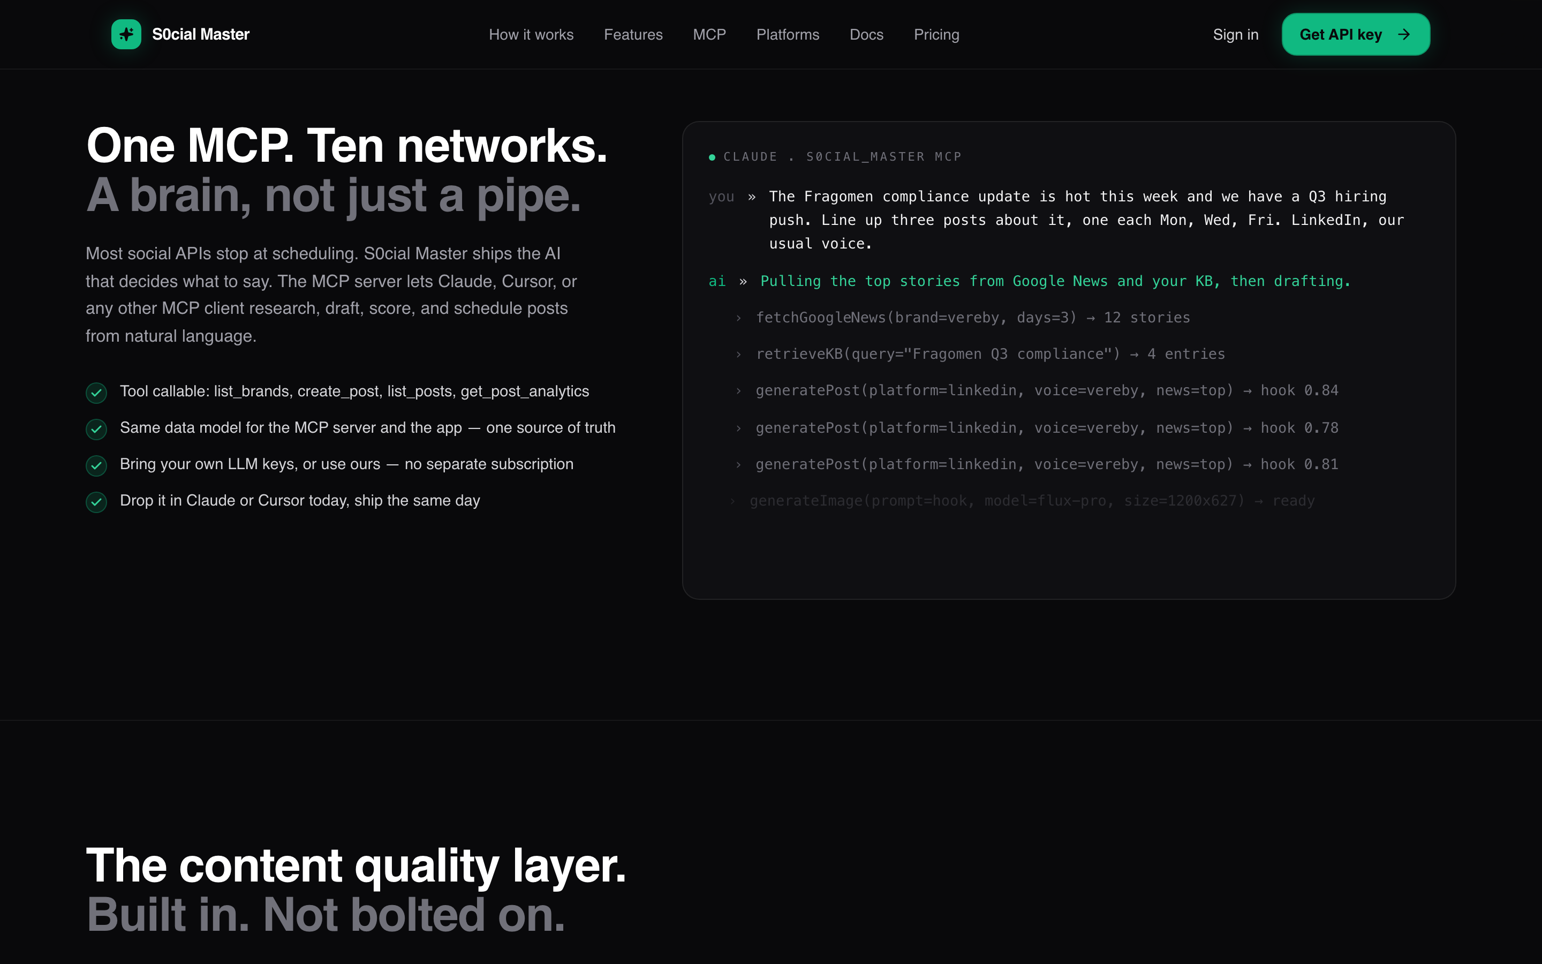Click 'A brain, not just a pipe.' subheading

pyautogui.click(x=333, y=195)
